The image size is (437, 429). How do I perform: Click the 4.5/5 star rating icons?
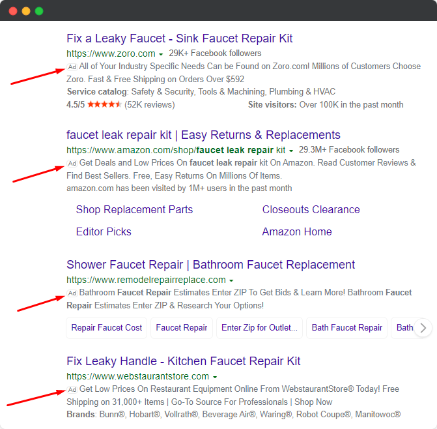(104, 104)
